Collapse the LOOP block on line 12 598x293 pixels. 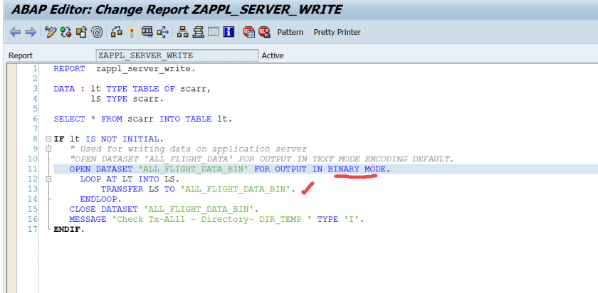coord(48,179)
